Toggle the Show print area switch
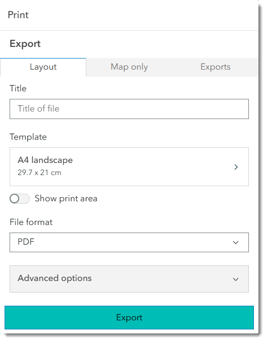 coord(20,199)
